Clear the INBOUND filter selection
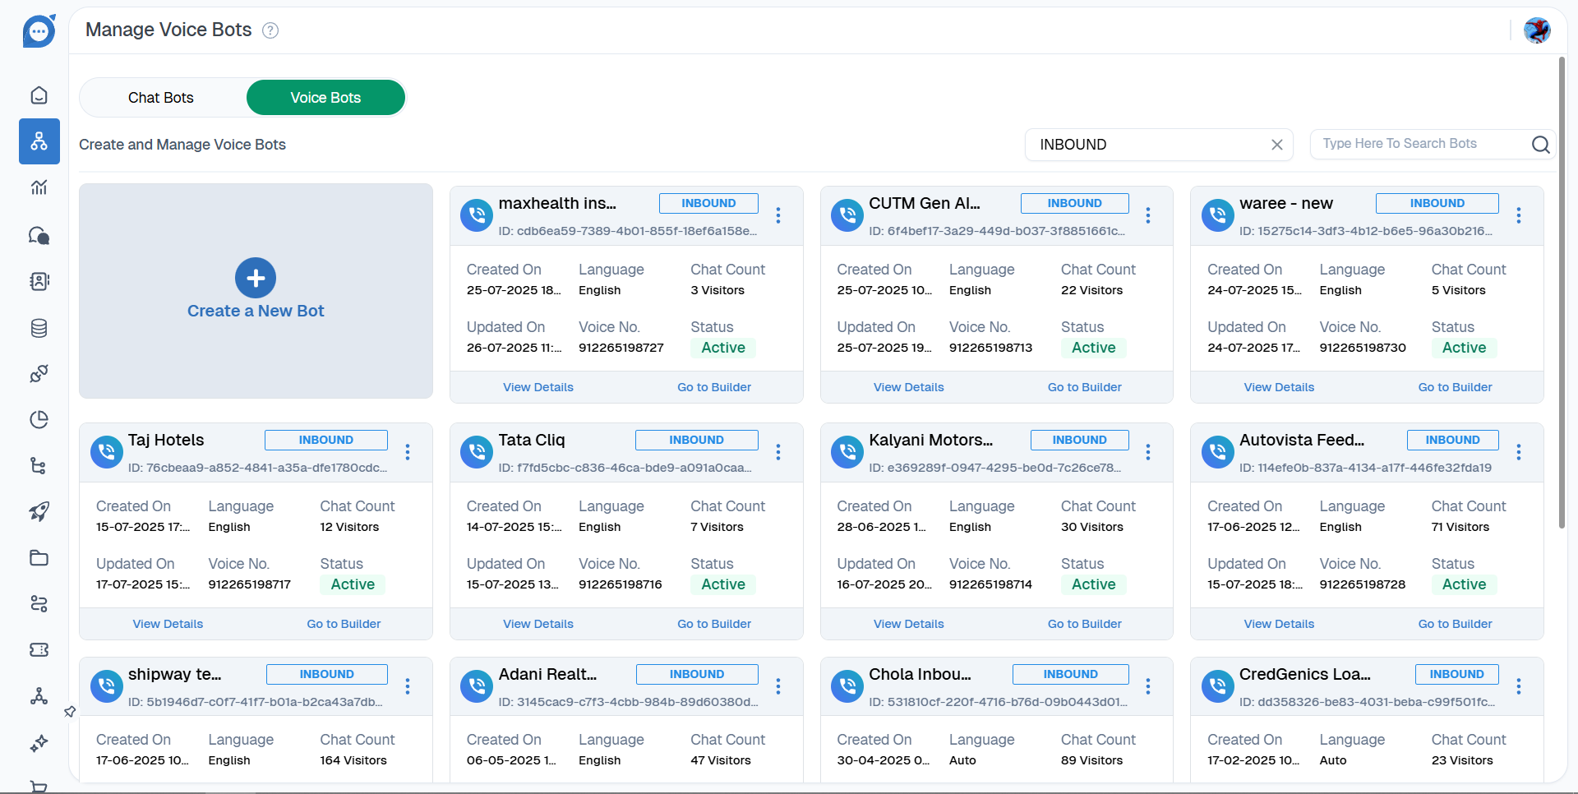 click(x=1276, y=145)
